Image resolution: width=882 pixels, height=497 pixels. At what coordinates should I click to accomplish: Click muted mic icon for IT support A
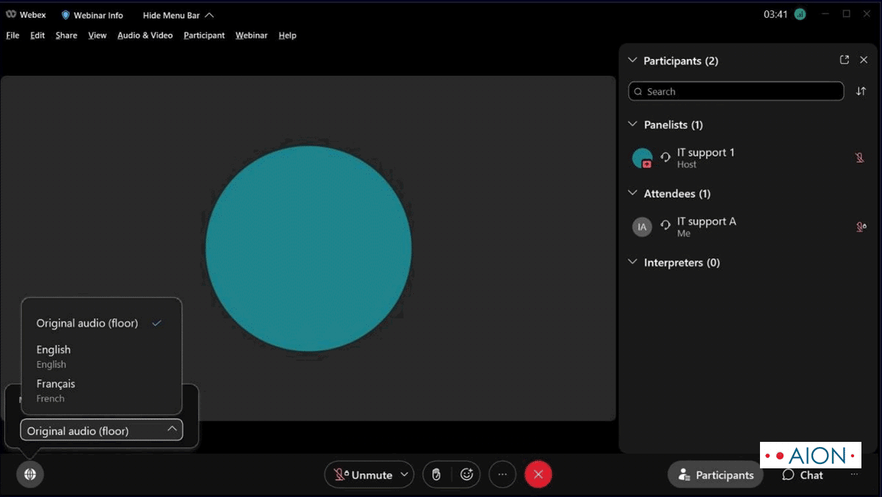pyautogui.click(x=861, y=226)
